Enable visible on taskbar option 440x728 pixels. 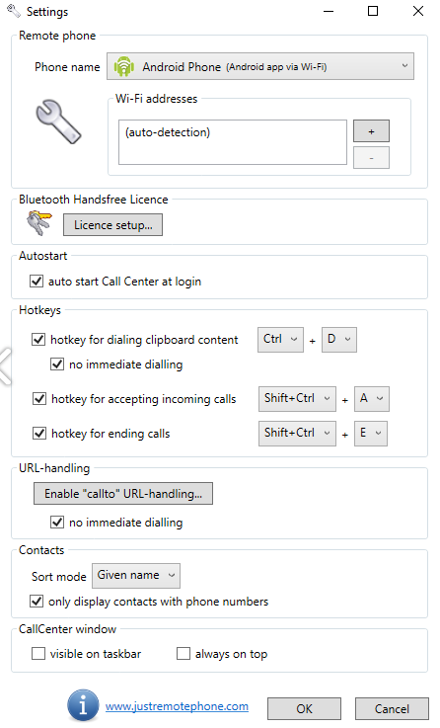click(38, 653)
